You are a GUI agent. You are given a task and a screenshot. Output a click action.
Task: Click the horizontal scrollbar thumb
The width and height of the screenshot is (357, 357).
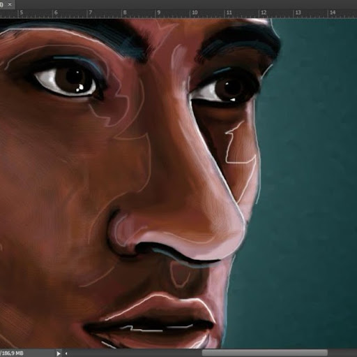coord(265,353)
